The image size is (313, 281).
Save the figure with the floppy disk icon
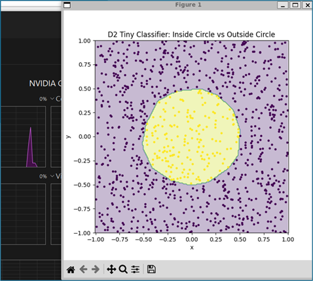tap(151, 269)
